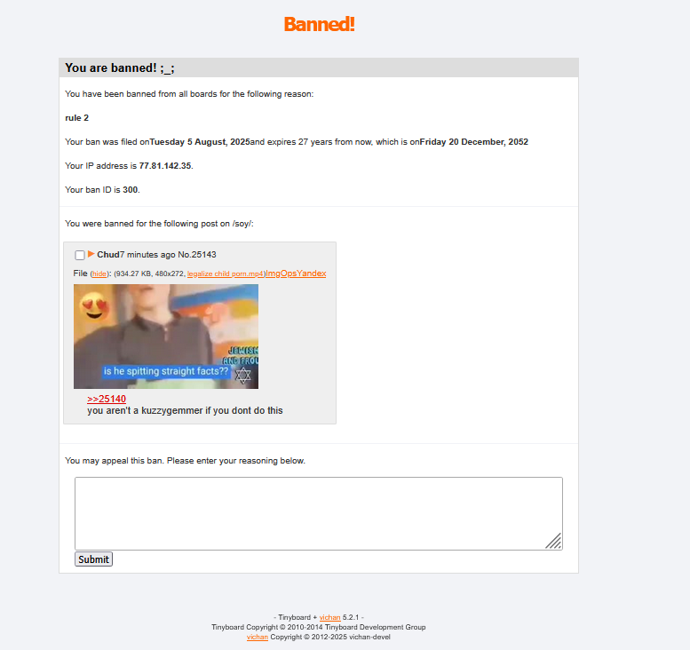Follow the >>25140 reply reference

coord(107,399)
